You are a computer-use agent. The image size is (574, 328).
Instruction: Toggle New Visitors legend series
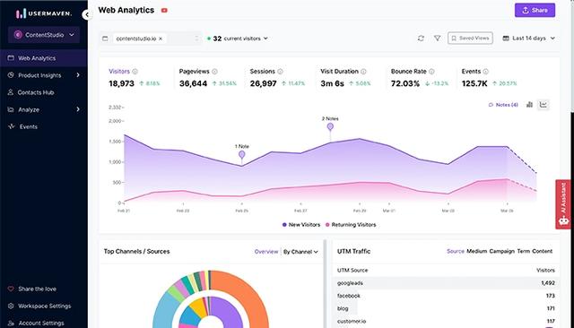[301, 225]
